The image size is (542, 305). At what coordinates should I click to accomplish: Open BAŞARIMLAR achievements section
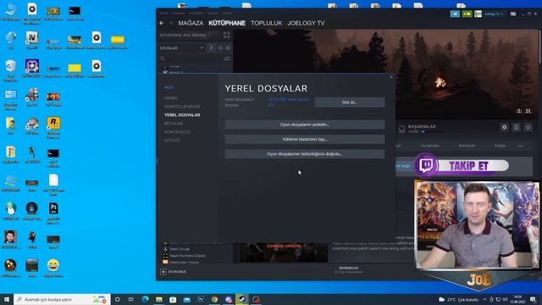click(422, 126)
